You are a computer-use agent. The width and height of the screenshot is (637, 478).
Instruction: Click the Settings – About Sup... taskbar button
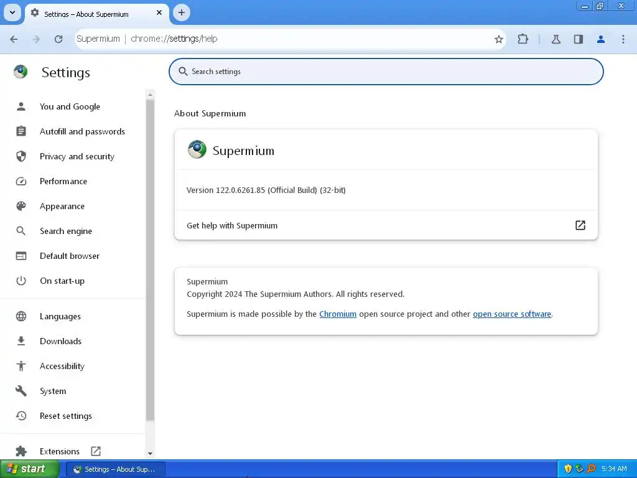coord(115,469)
